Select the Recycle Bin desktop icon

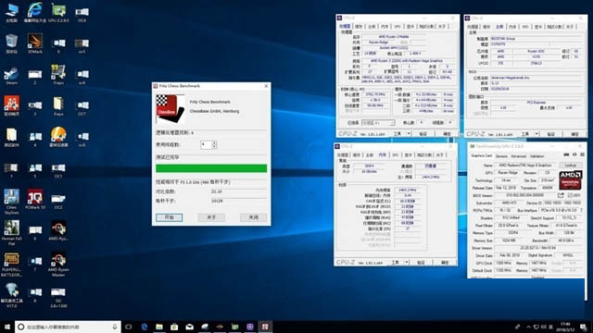tap(11, 43)
